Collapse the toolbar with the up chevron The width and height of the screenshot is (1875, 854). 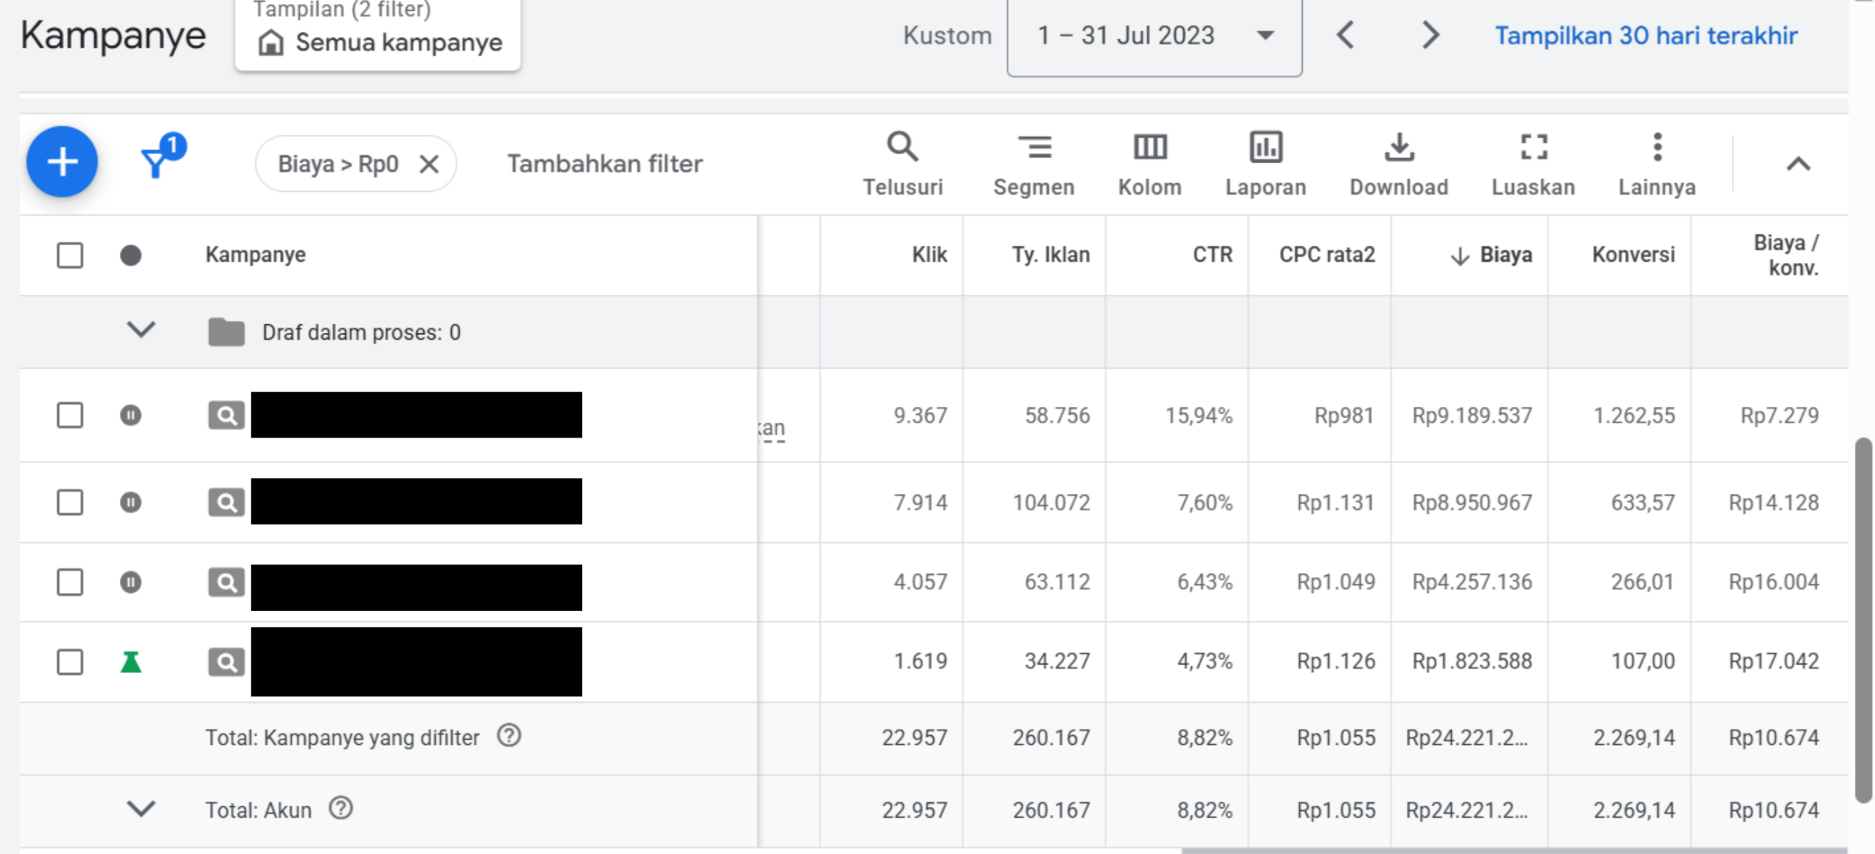(1798, 165)
